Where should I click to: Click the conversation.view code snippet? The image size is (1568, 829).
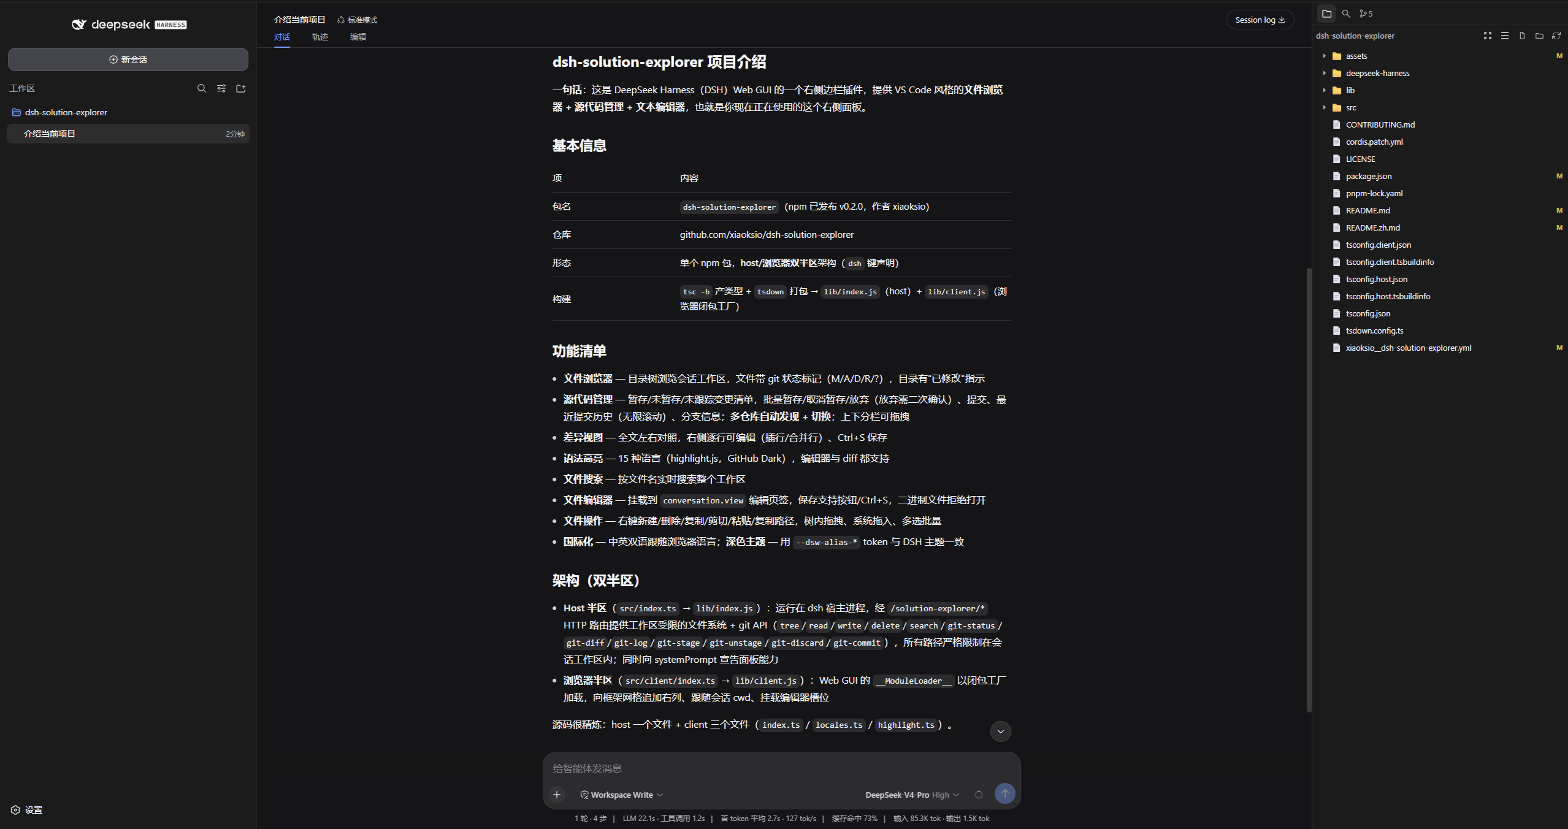(703, 500)
